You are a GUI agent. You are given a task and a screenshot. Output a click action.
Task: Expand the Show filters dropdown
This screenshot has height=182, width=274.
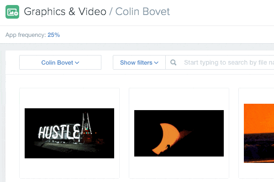coord(139,62)
